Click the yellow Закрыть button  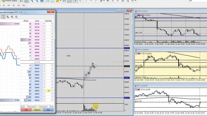(x=37, y=110)
